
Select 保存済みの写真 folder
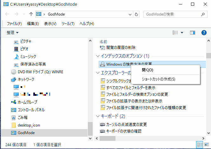coord(33,64)
